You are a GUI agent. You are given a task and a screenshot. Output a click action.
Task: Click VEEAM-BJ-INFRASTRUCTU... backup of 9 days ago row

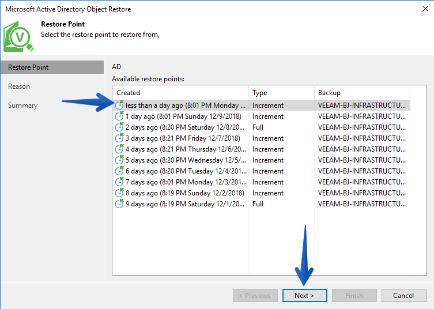(x=362, y=204)
